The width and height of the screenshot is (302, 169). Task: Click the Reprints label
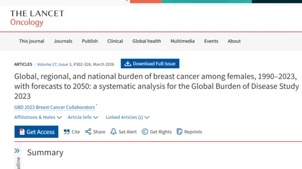tap(193, 132)
